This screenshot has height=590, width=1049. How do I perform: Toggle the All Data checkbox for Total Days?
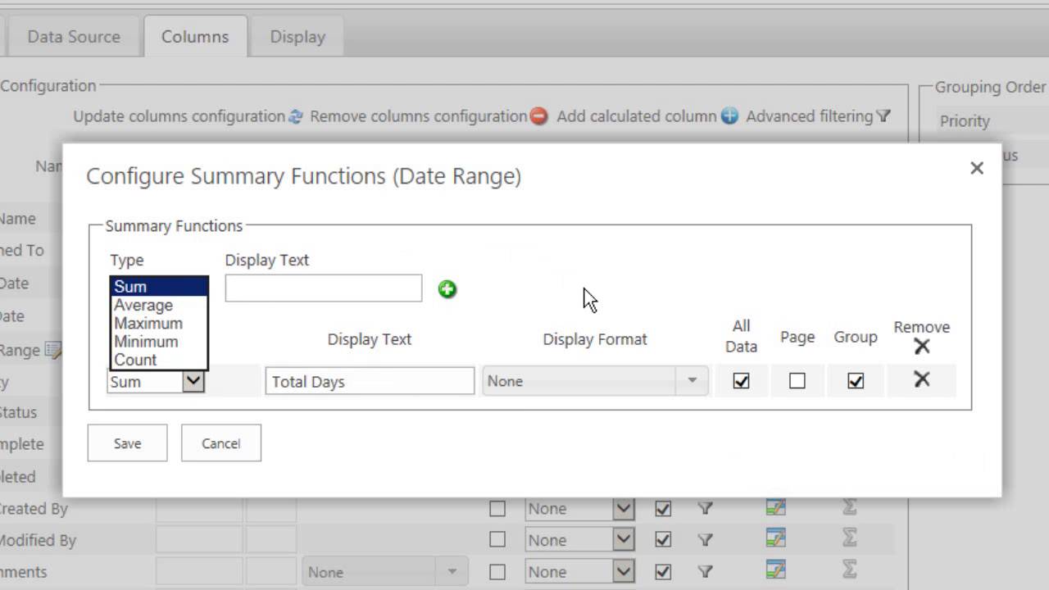click(742, 381)
